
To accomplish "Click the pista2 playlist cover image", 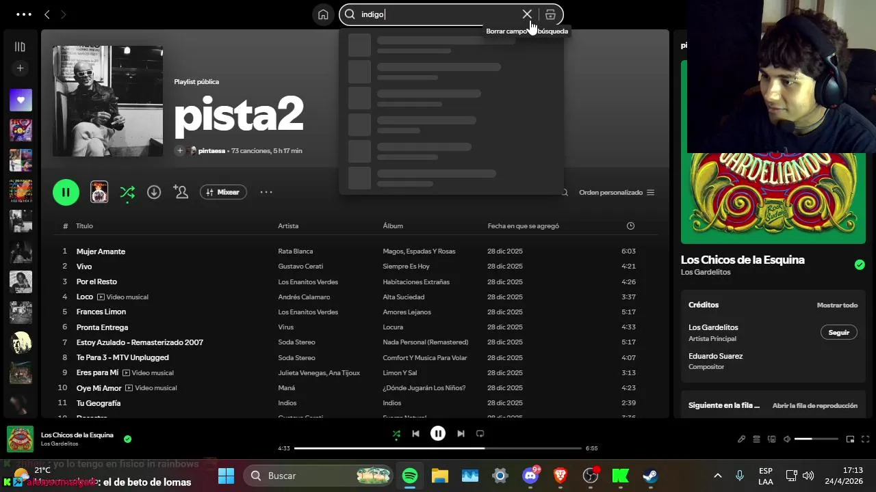I will click(x=108, y=101).
